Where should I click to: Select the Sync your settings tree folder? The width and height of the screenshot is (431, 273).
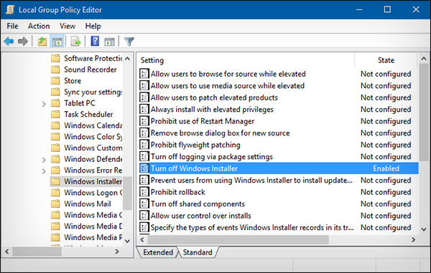[x=93, y=92]
